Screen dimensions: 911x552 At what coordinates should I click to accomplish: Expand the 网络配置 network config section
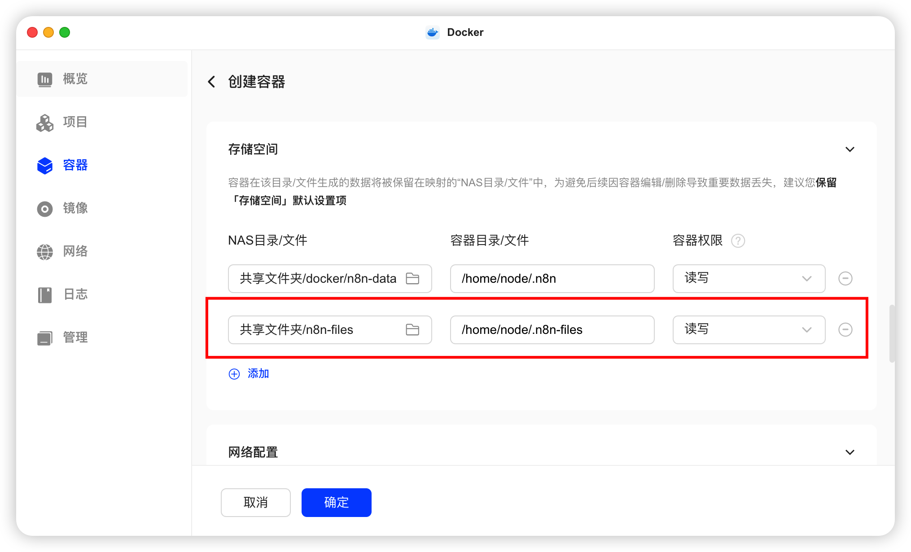pyautogui.click(x=850, y=452)
